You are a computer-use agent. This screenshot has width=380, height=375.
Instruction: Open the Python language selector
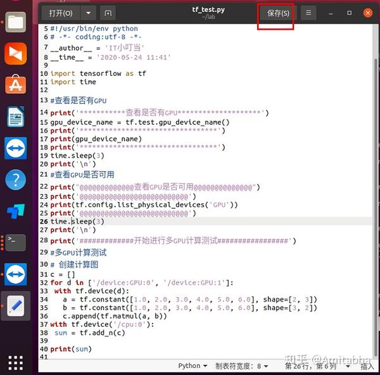pyautogui.click(x=193, y=365)
